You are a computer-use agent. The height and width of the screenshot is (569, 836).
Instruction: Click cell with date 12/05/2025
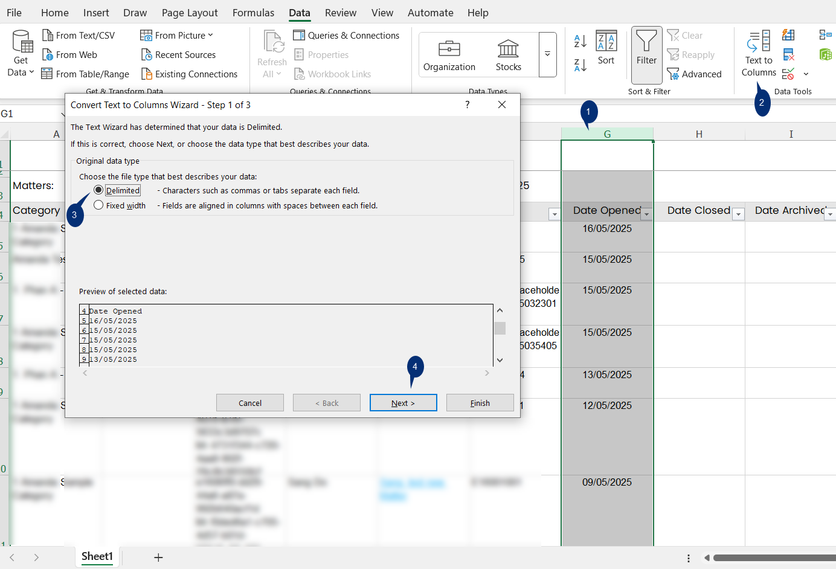[607, 437]
